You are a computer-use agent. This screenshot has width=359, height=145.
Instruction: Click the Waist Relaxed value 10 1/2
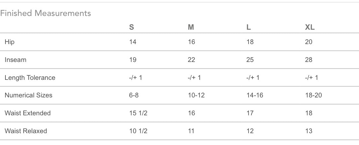click(138, 131)
